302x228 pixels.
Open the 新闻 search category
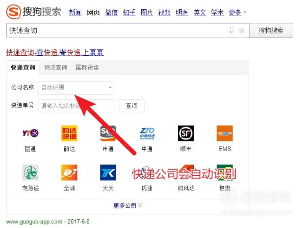coord(75,13)
